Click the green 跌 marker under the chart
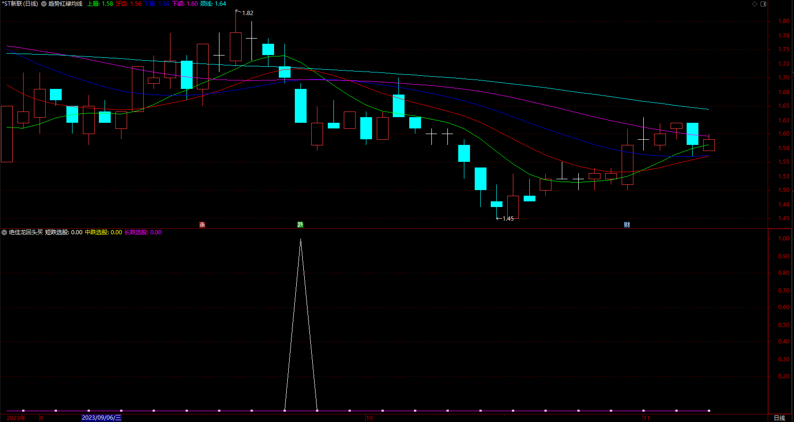Viewport: 794px width, 422px height. [300, 225]
